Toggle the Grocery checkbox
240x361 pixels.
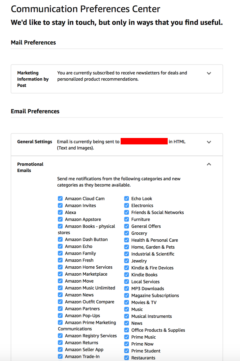pos(126,233)
